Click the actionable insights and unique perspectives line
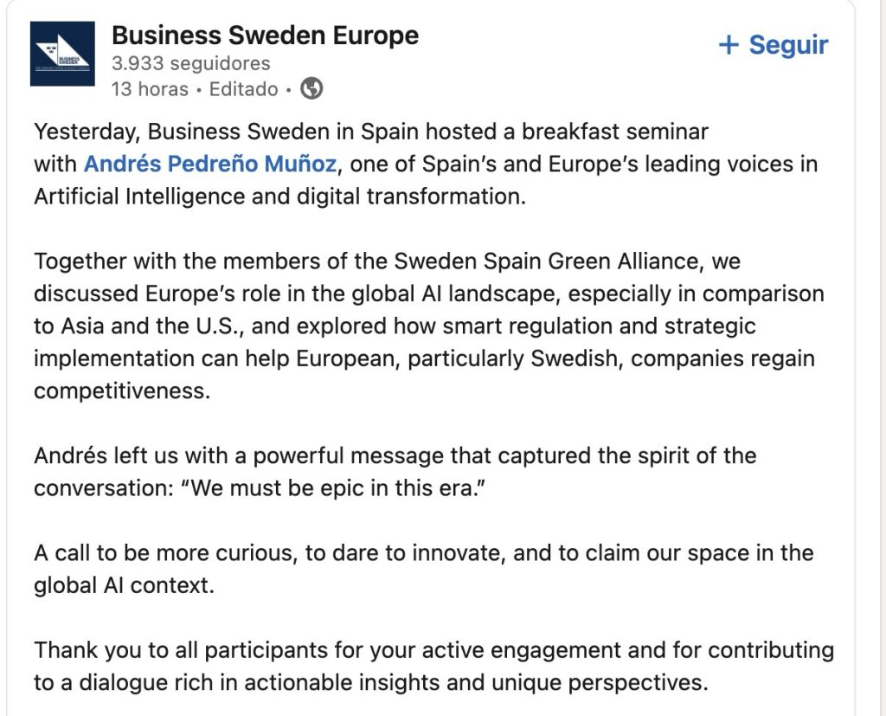Viewport: 886px width, 716px height. [370, 682]
